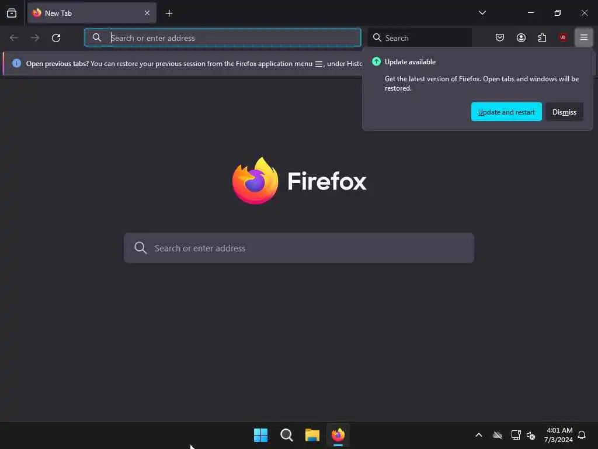Open the Firefox application hamburger menu
This screenshot has width=598, height=449.
coord(584,37)
